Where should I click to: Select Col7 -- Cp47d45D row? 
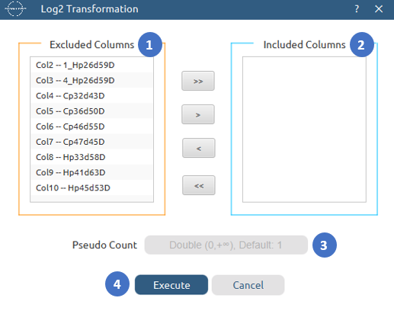tap(91, 142)
